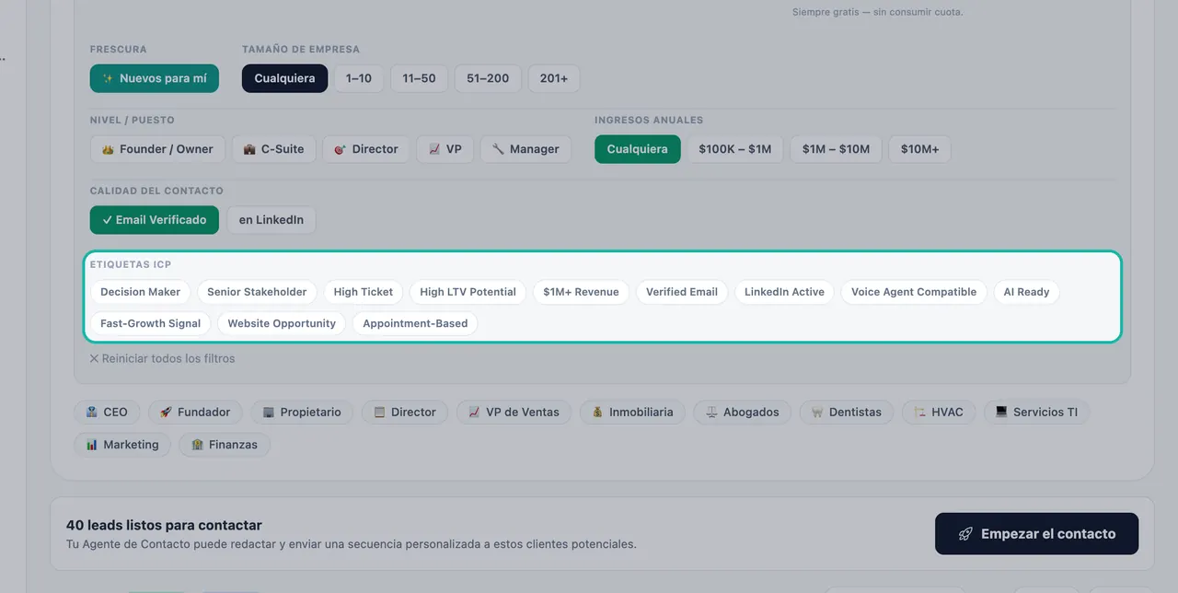Toggle the Director level filter chip
1178x593 pixels.
tap(366, 149)
